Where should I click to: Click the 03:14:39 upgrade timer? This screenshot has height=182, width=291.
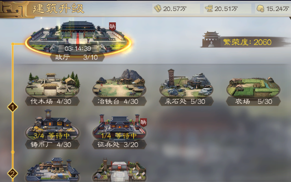coord(78,49)
